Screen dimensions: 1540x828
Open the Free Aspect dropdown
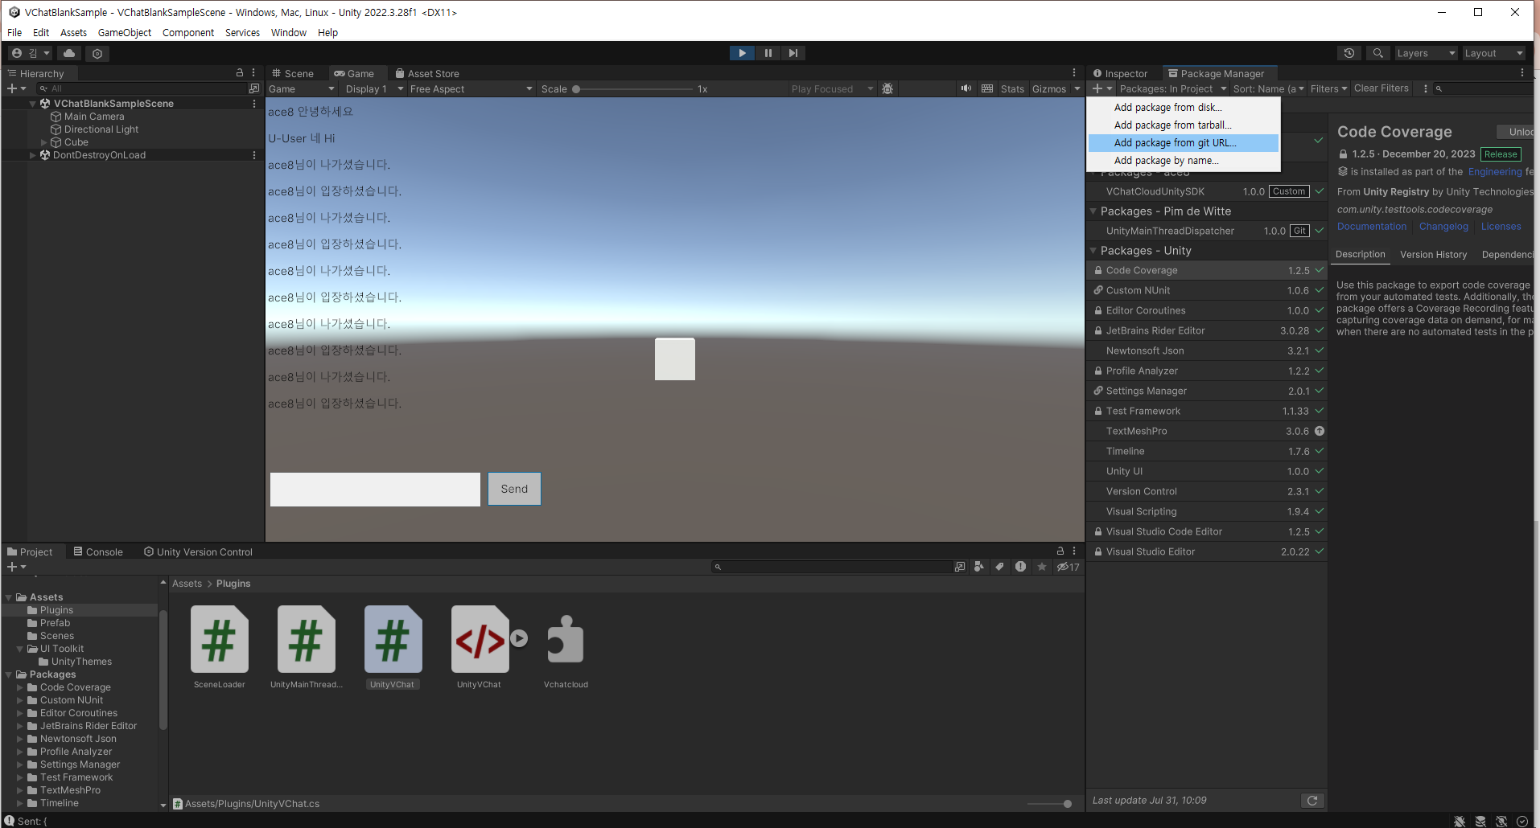pos(470,89)
